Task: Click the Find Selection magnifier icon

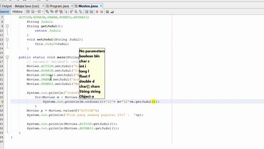Action: (47, 12)
